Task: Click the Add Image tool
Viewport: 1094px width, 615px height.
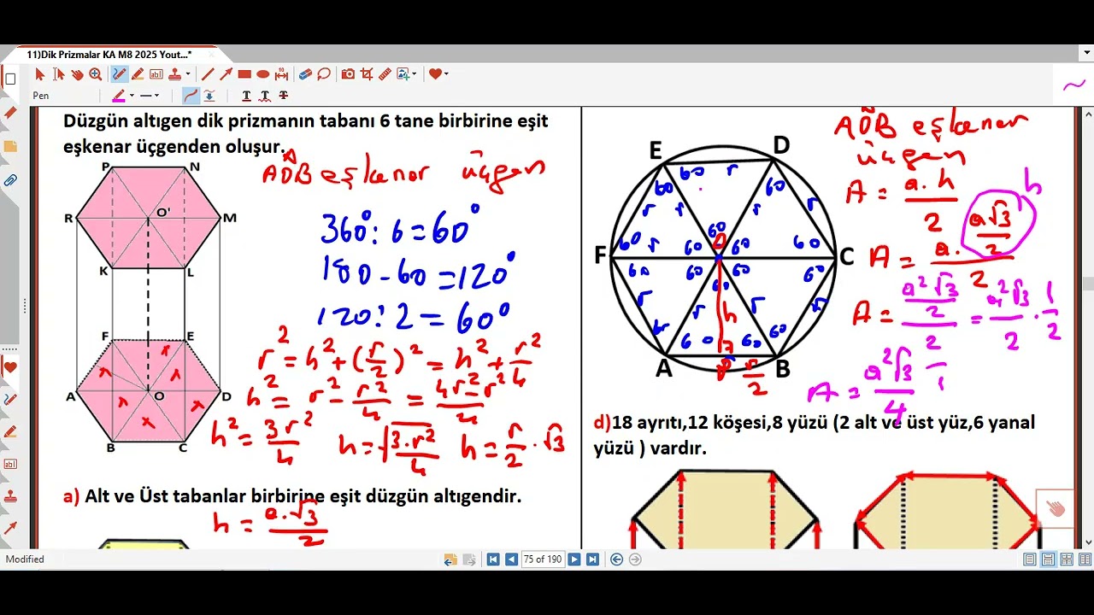Action: [403, 74]
